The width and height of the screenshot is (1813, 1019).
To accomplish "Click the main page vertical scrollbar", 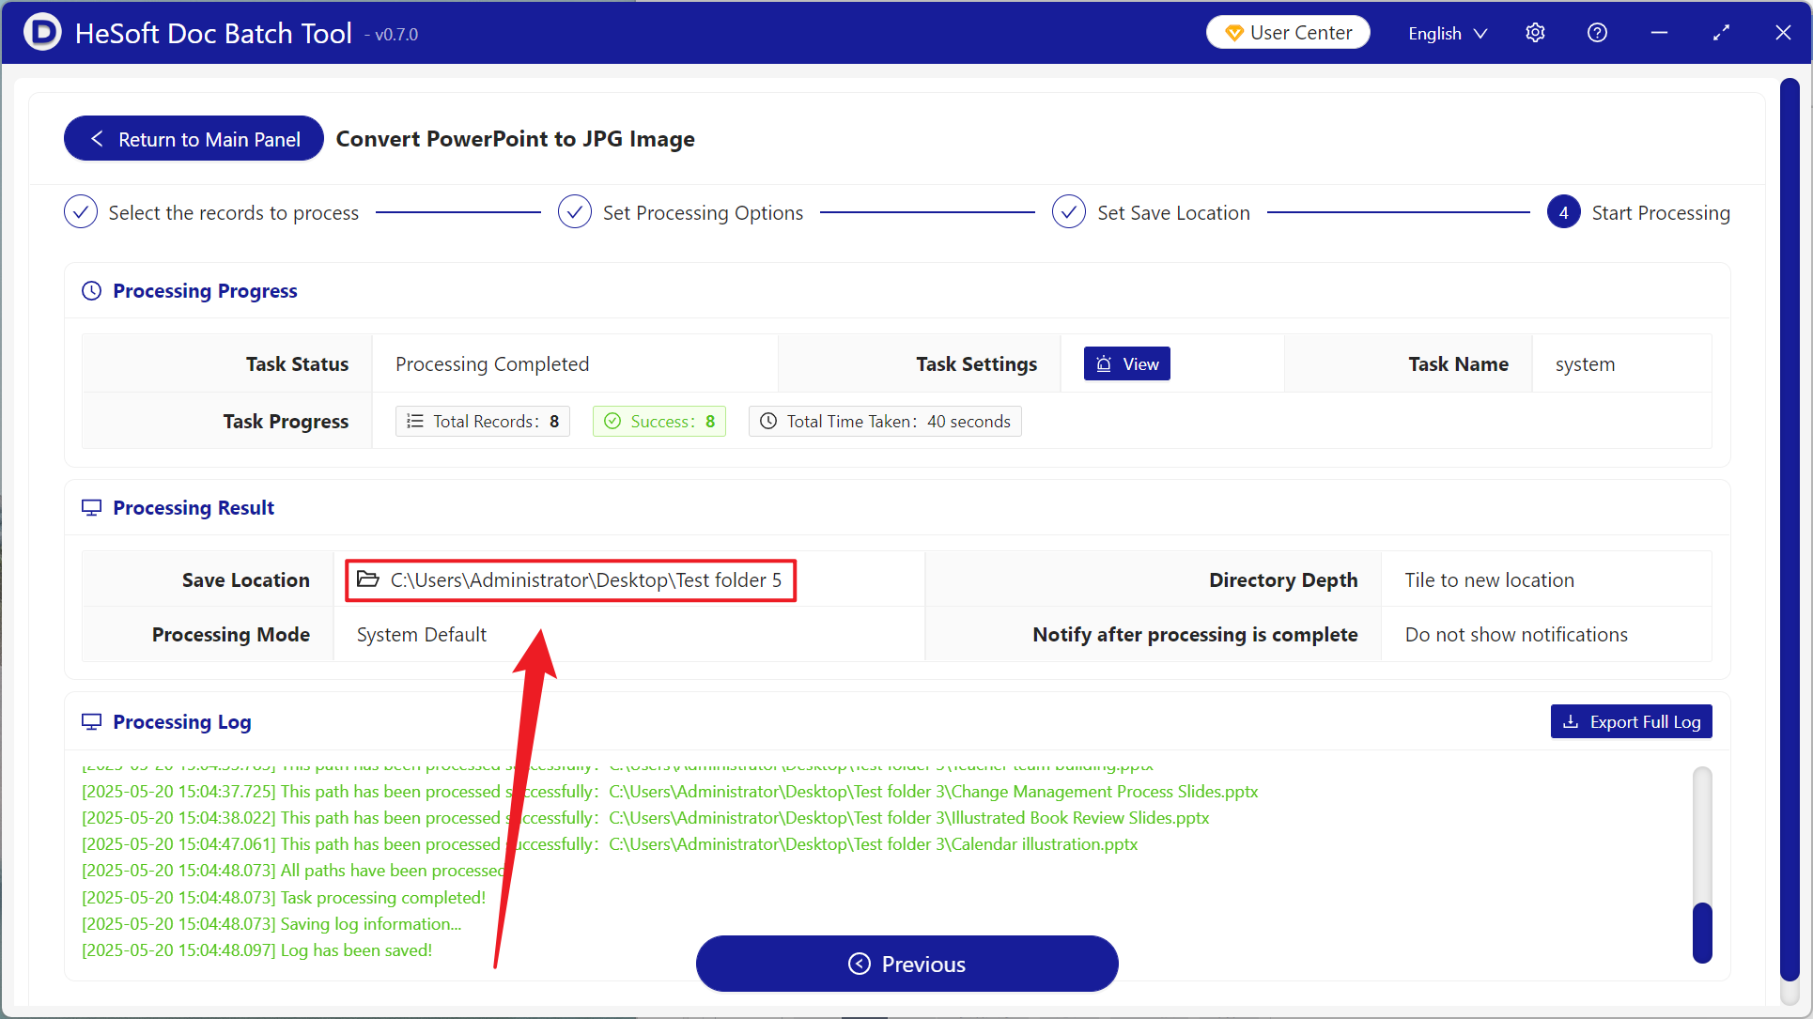I will tap(1790, 530).
